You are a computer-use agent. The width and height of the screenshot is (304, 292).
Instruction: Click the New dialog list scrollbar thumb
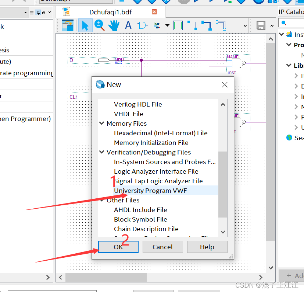(x=223, y=184)
